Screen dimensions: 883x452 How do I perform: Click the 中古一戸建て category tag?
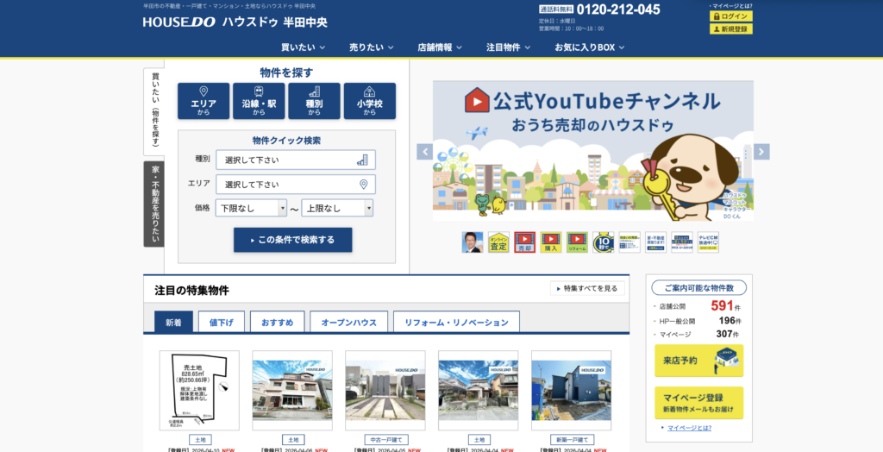(385, 440)
